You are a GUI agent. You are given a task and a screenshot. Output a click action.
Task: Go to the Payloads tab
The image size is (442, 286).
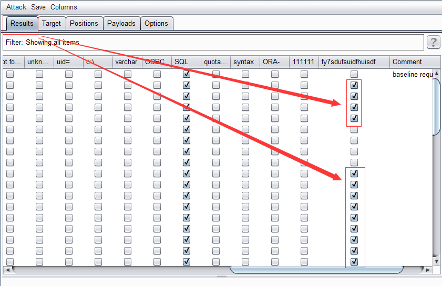(x=121, y=24)
